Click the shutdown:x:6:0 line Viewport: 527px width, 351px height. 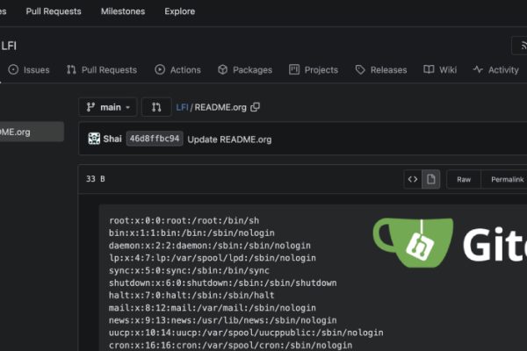point(222,283)
